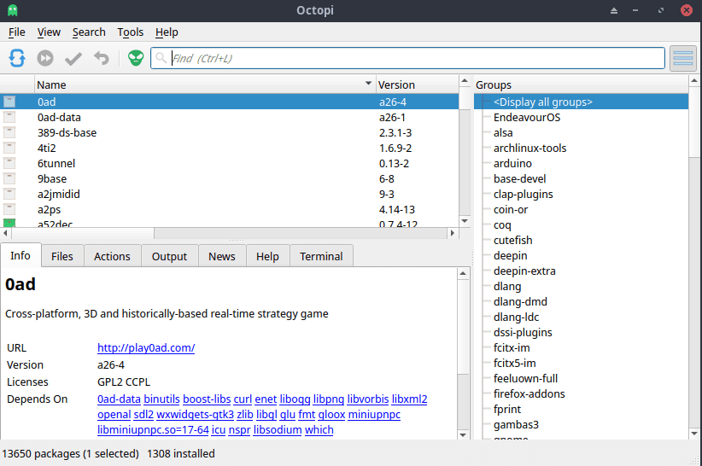Open the http://play0ad.com/ link
Viewport: 702px width, 466px height.
click(146, 348)
